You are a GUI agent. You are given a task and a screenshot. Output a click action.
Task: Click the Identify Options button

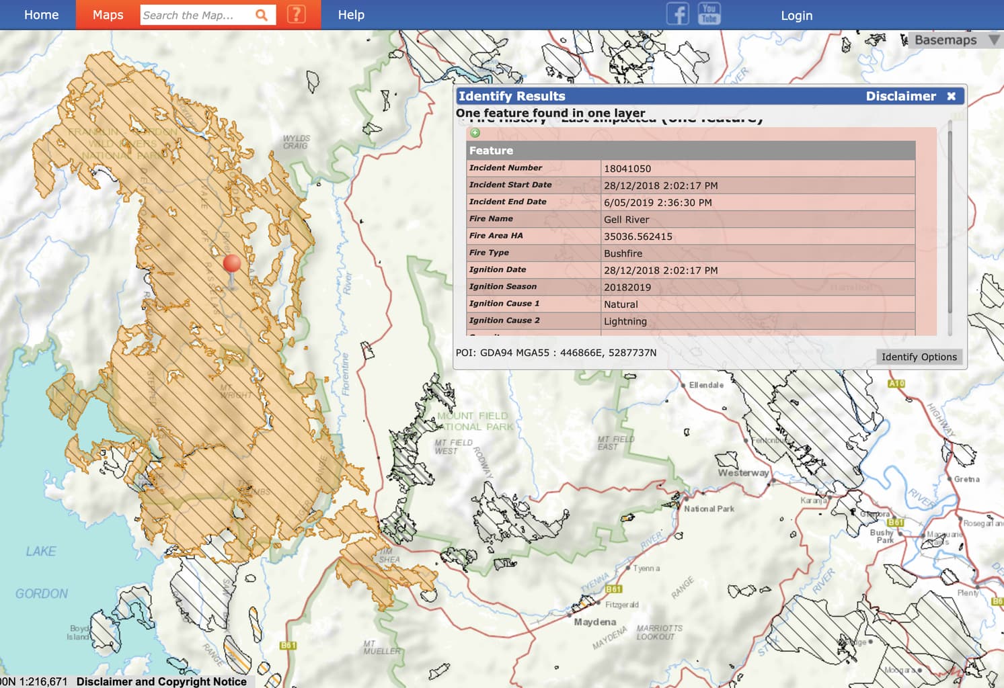tap(919, 357)
